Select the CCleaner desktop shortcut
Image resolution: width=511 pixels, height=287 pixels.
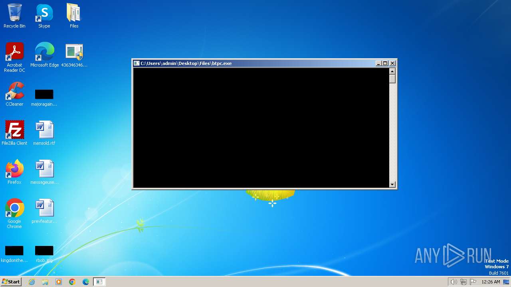tap(14, 94)
